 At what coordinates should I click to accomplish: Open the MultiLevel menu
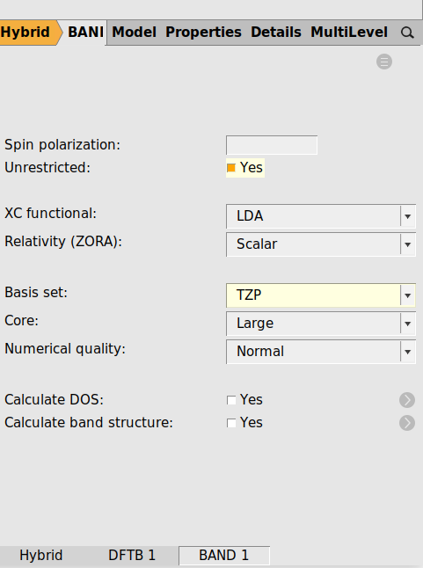[x=349, y=33]
